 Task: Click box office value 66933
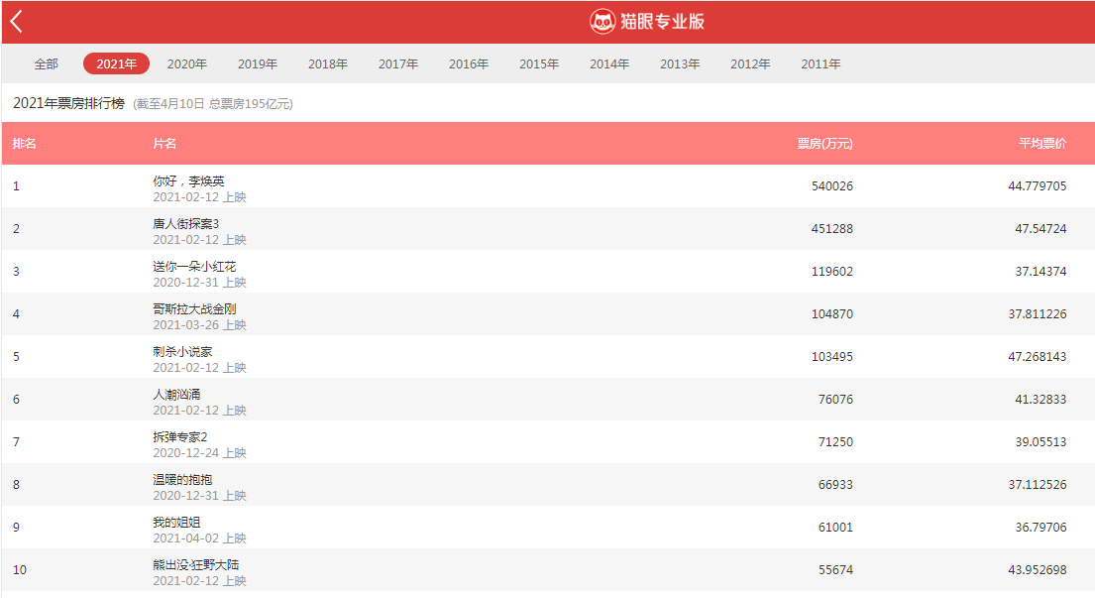pyautogui.click(x=835, y=484)
